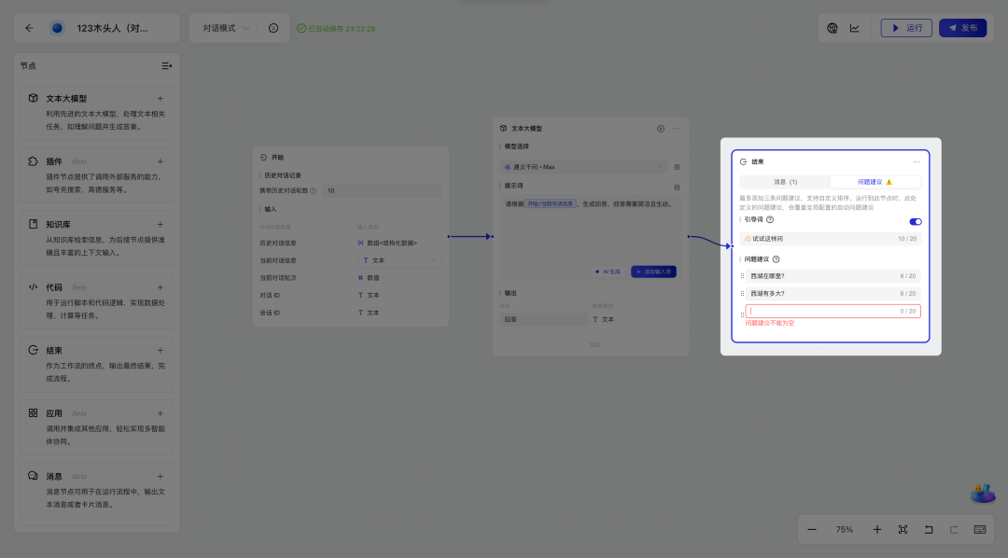Viewport: 1008px width, 558px height.
Task: Expand the 提示词 editor icon
Action: tap(677, 187)
